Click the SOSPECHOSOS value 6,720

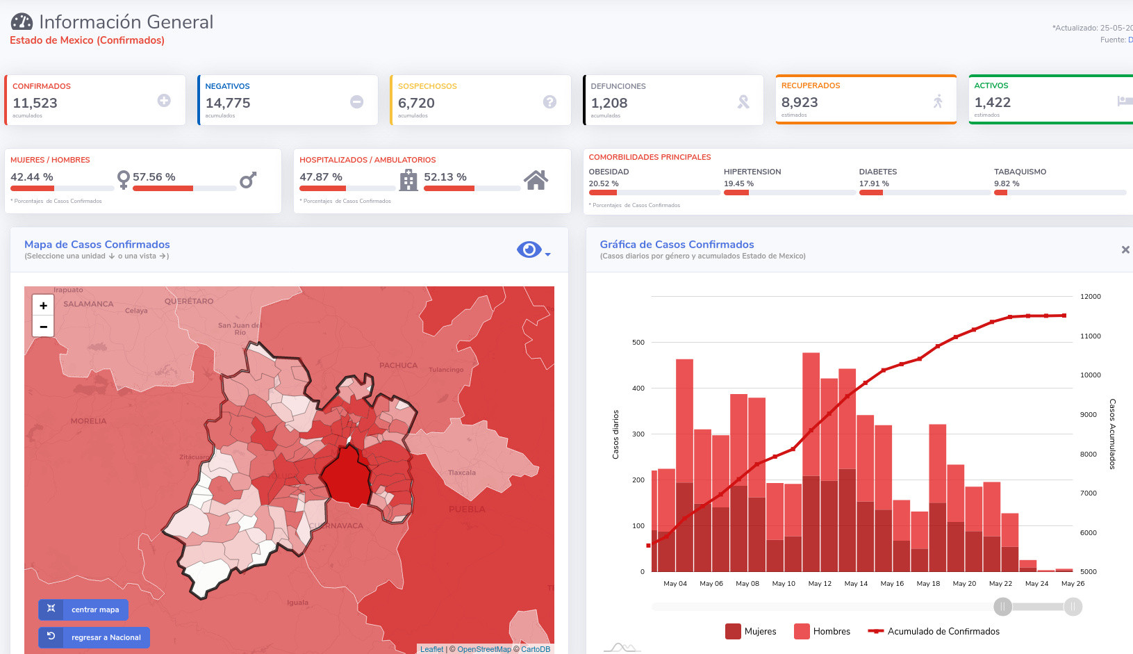416,103
